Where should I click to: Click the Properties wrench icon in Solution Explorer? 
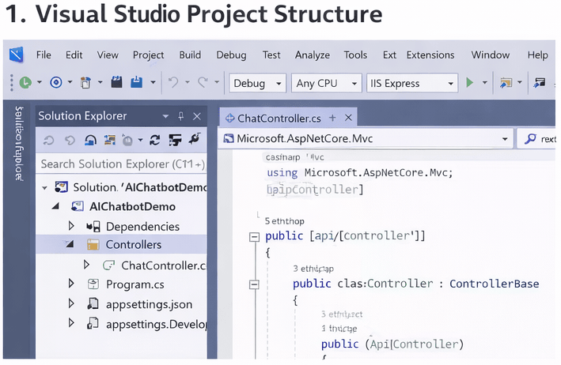click(195, 139)
